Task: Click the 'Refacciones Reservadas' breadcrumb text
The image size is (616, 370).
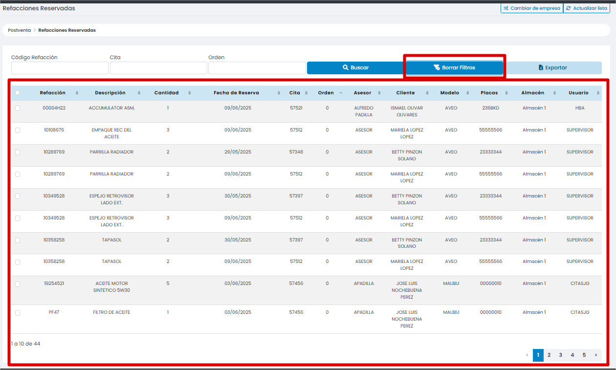Action: coord(67,30)
